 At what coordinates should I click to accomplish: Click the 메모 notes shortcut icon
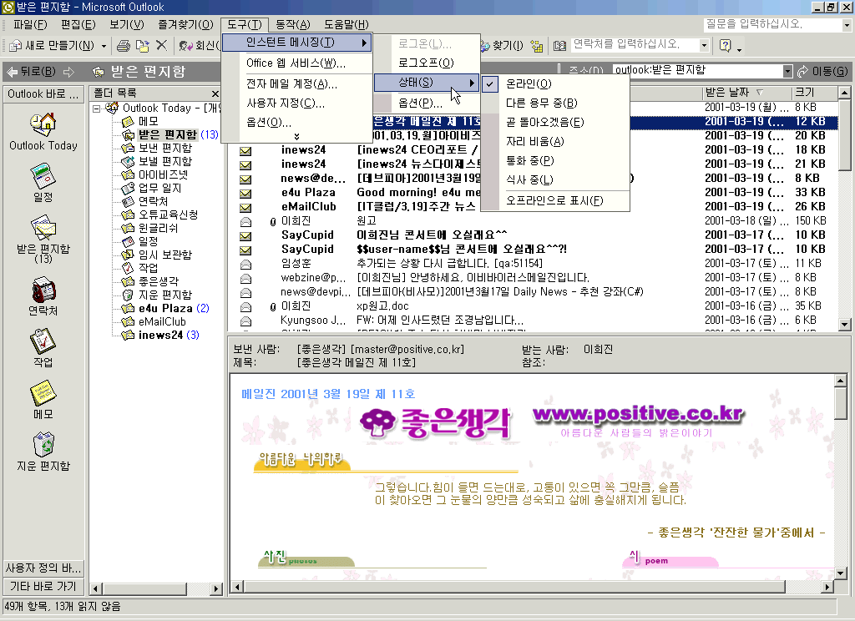[43, 394]
